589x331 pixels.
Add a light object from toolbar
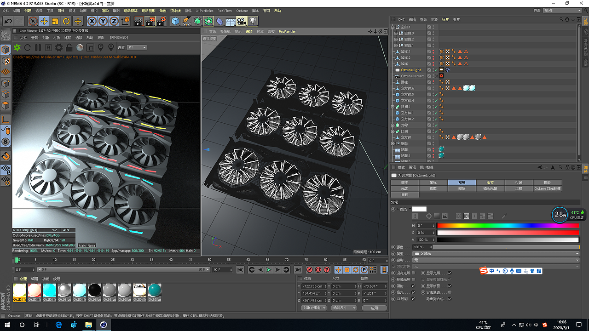253,21
